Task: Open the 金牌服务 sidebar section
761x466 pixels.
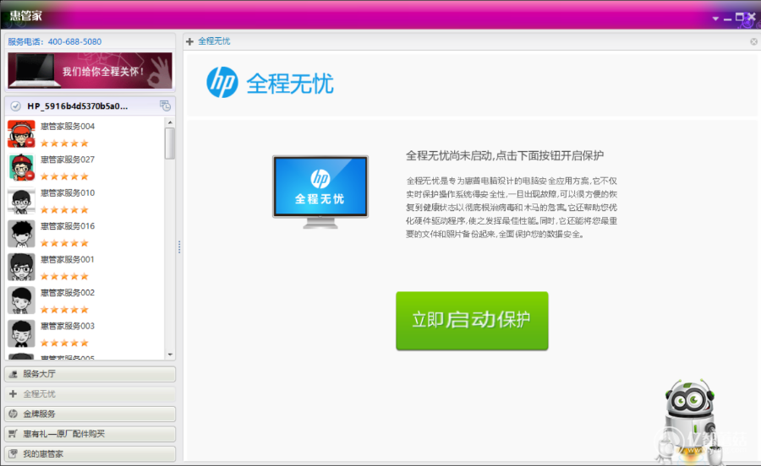Action: point(90,414)
